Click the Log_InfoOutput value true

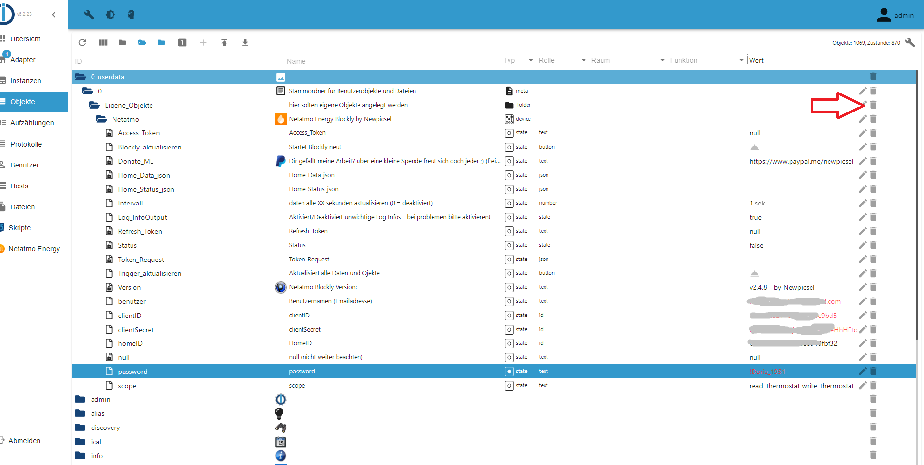[755, 218]
